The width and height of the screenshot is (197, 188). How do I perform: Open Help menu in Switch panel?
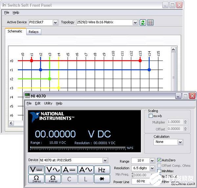16,13
